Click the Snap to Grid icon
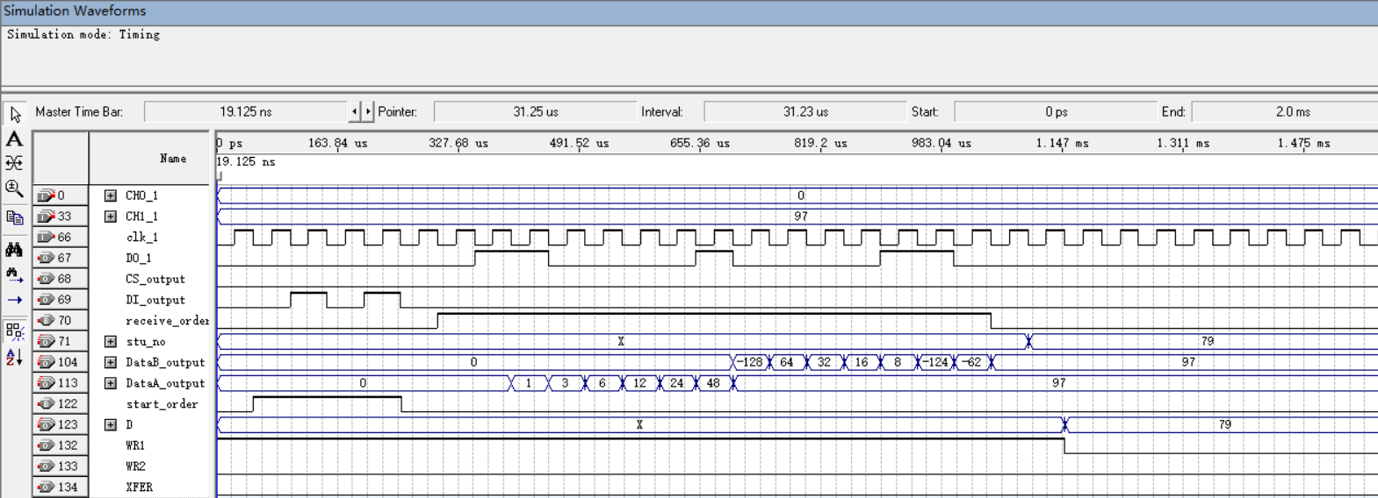The image size is (1378, 498). pos(14,331)
